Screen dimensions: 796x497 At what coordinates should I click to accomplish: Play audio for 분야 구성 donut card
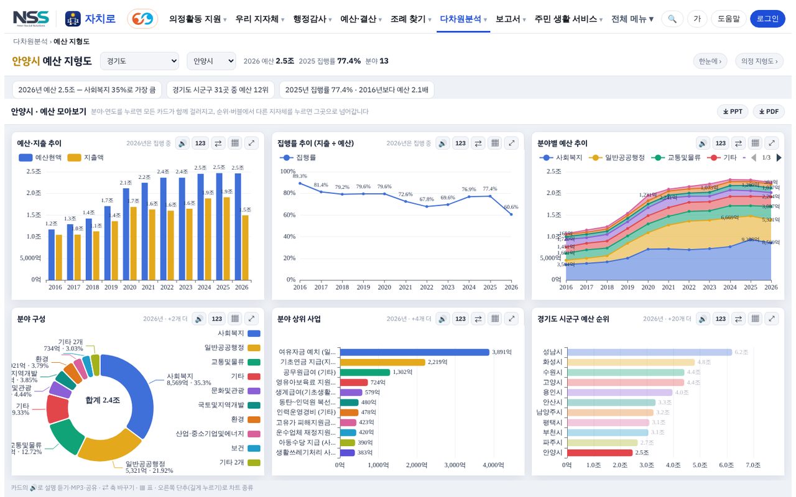click(199, 319)
